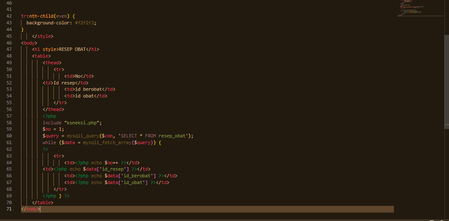Click the "RESEP OBAT" heading text
The width and height of the screenshot is (449, 221).
click(72, 50)
